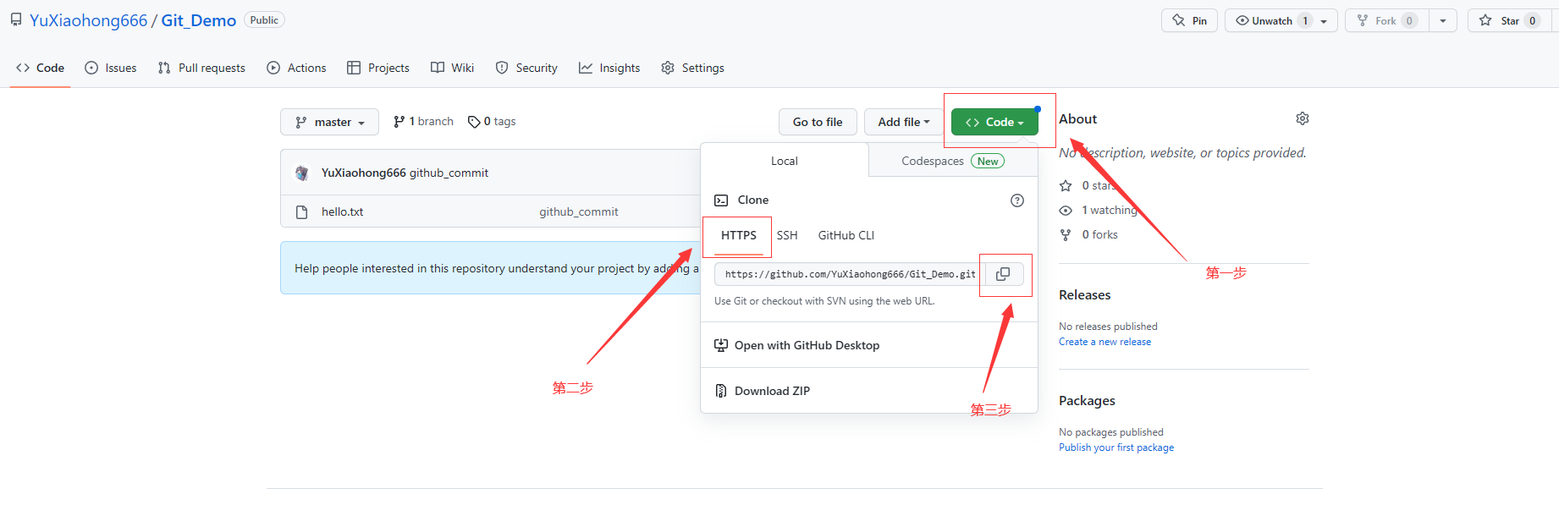This screenshot has height=505, width=1559.
Task: Open the master branch selector
Action: [x=330, y=123]
